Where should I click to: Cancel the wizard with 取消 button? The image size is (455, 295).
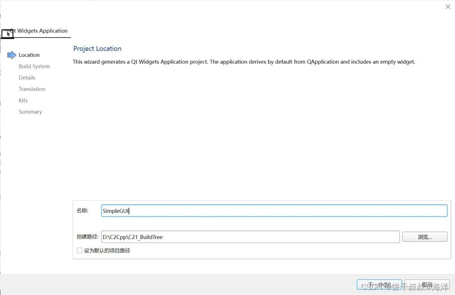tap(427, 284)
